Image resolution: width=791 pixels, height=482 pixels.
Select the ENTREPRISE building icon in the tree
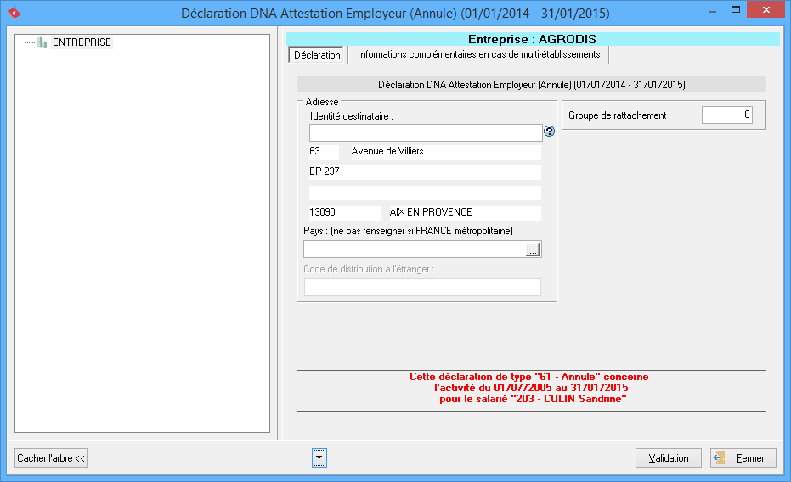[42, 42]
